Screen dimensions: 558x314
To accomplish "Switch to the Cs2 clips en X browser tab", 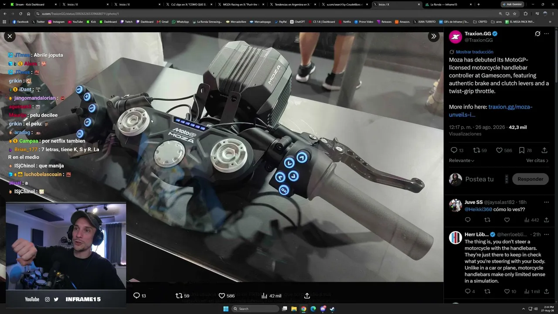I will pos(188,4).
